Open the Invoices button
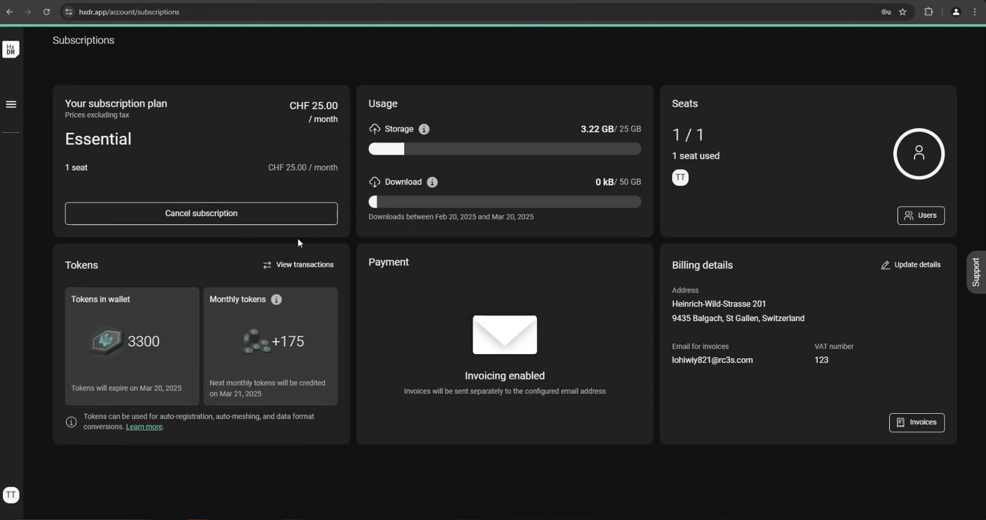This screenshot has height=520, width=986. (x=916, y=423)
